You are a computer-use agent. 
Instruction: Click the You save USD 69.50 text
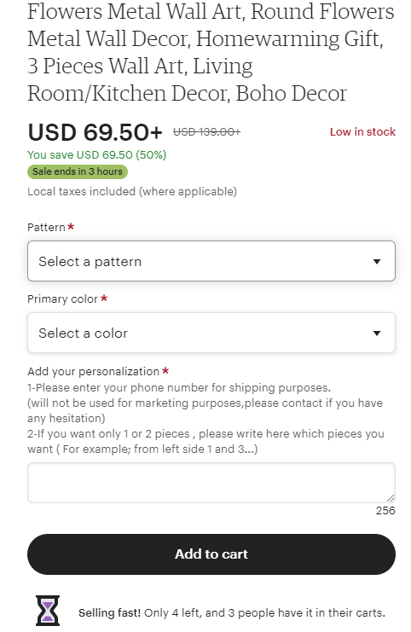(x=96, y=154)
